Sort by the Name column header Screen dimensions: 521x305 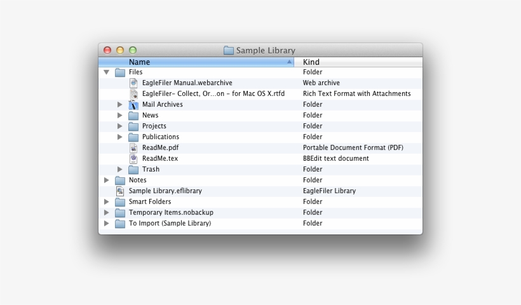click(196, 62)
